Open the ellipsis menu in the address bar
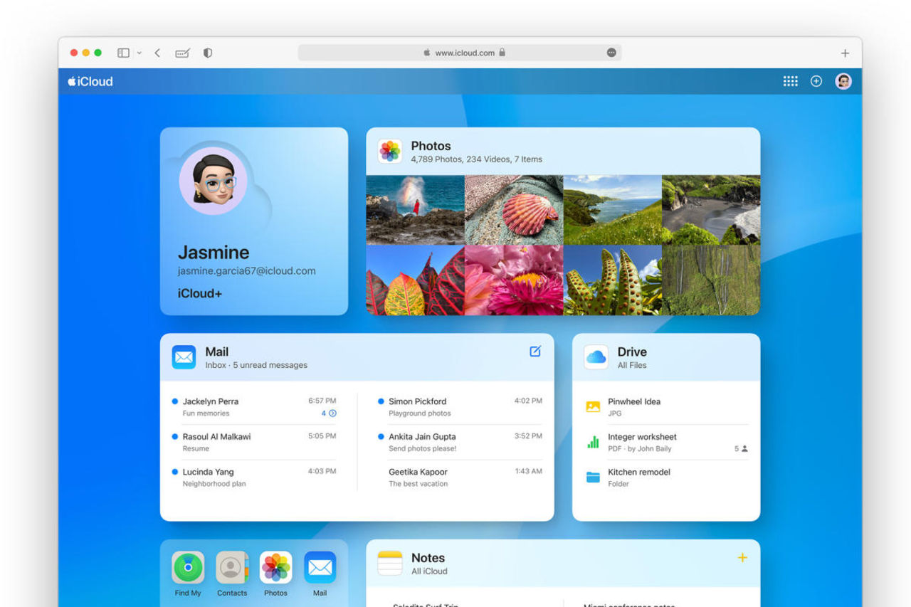The width and height of the screenshot is (911, 607). tap(611, 52)
